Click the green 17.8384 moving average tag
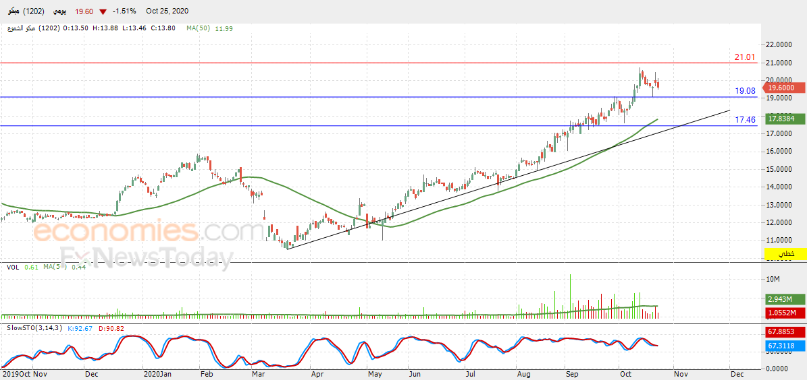807x380 pixels. (784, 119)
